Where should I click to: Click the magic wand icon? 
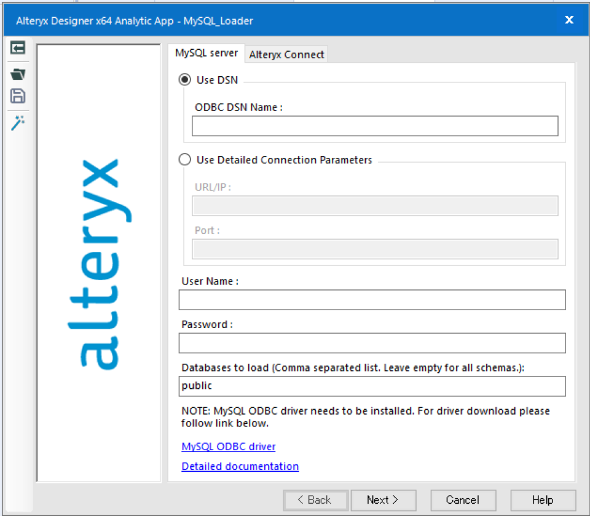point(18,123)
